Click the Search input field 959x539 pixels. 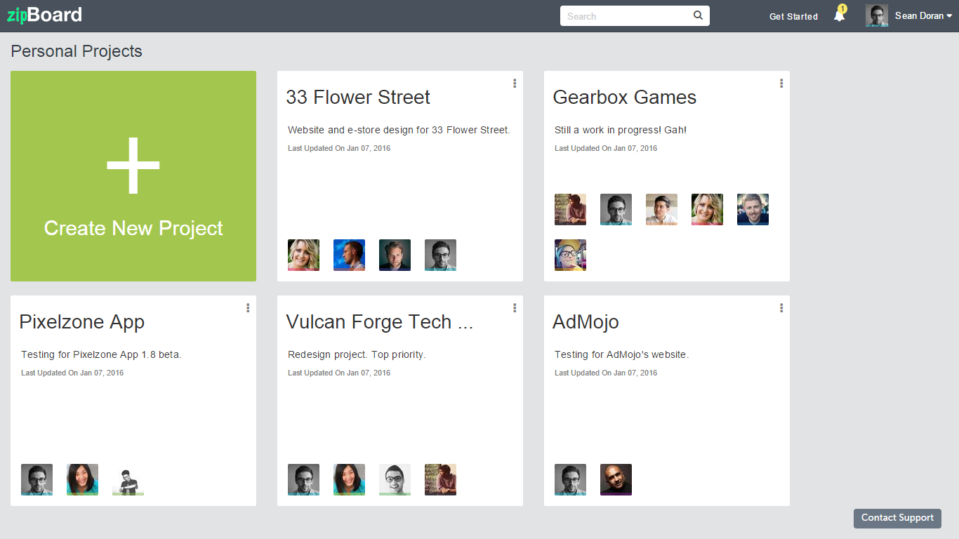point(635,15)
